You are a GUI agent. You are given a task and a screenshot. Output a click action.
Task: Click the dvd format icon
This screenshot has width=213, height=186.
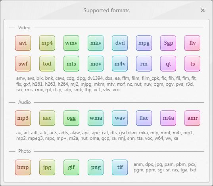120,43
